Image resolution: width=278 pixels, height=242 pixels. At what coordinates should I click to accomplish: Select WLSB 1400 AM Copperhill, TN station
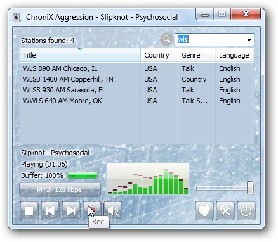pyautogui.click(x=136, y=79)
